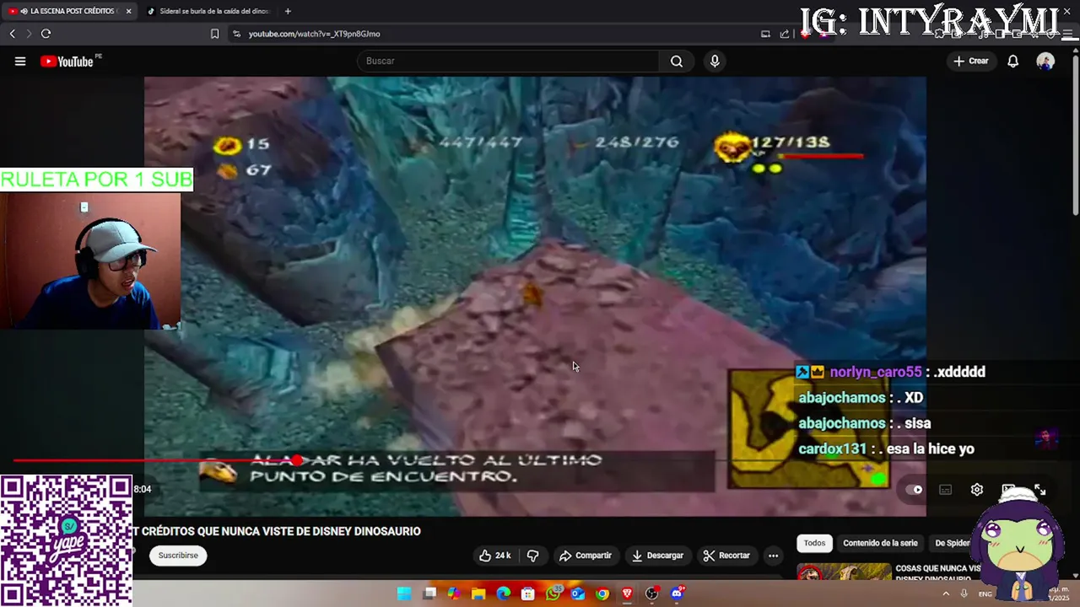Image resolution: width=1080 pixels, height=607 pixels.
Task: Click the Recortar clip button
Action: point(726,556)
